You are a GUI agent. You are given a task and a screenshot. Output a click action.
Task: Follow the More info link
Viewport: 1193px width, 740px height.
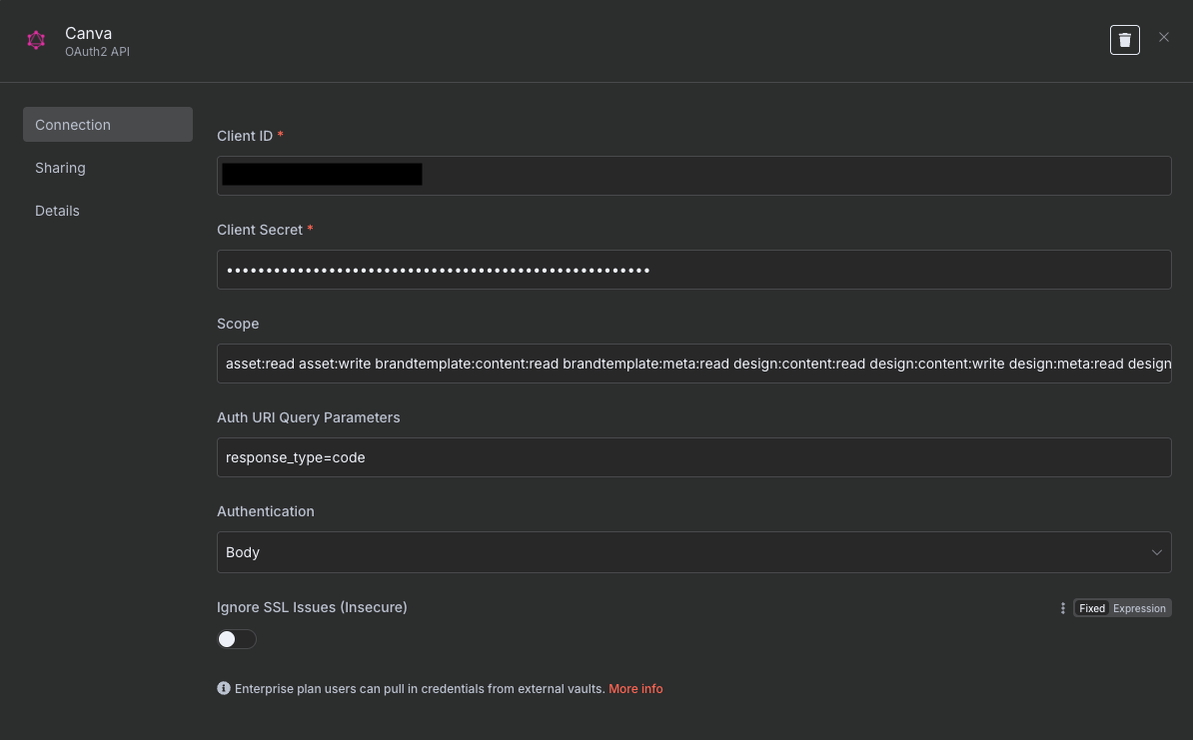635,689
